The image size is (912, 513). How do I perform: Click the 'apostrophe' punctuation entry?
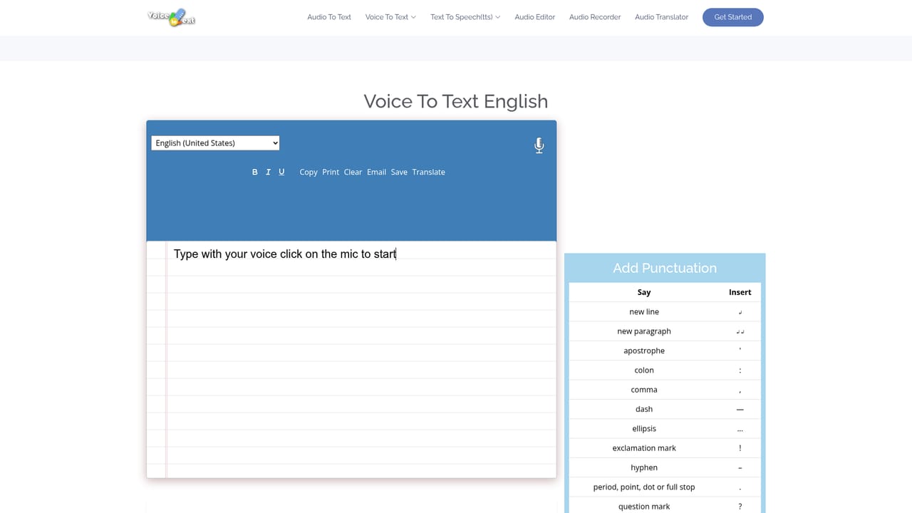click(665, 351)
